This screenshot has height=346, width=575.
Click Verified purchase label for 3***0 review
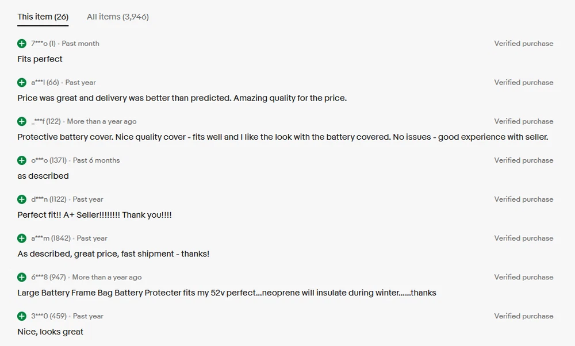(523, 316)
